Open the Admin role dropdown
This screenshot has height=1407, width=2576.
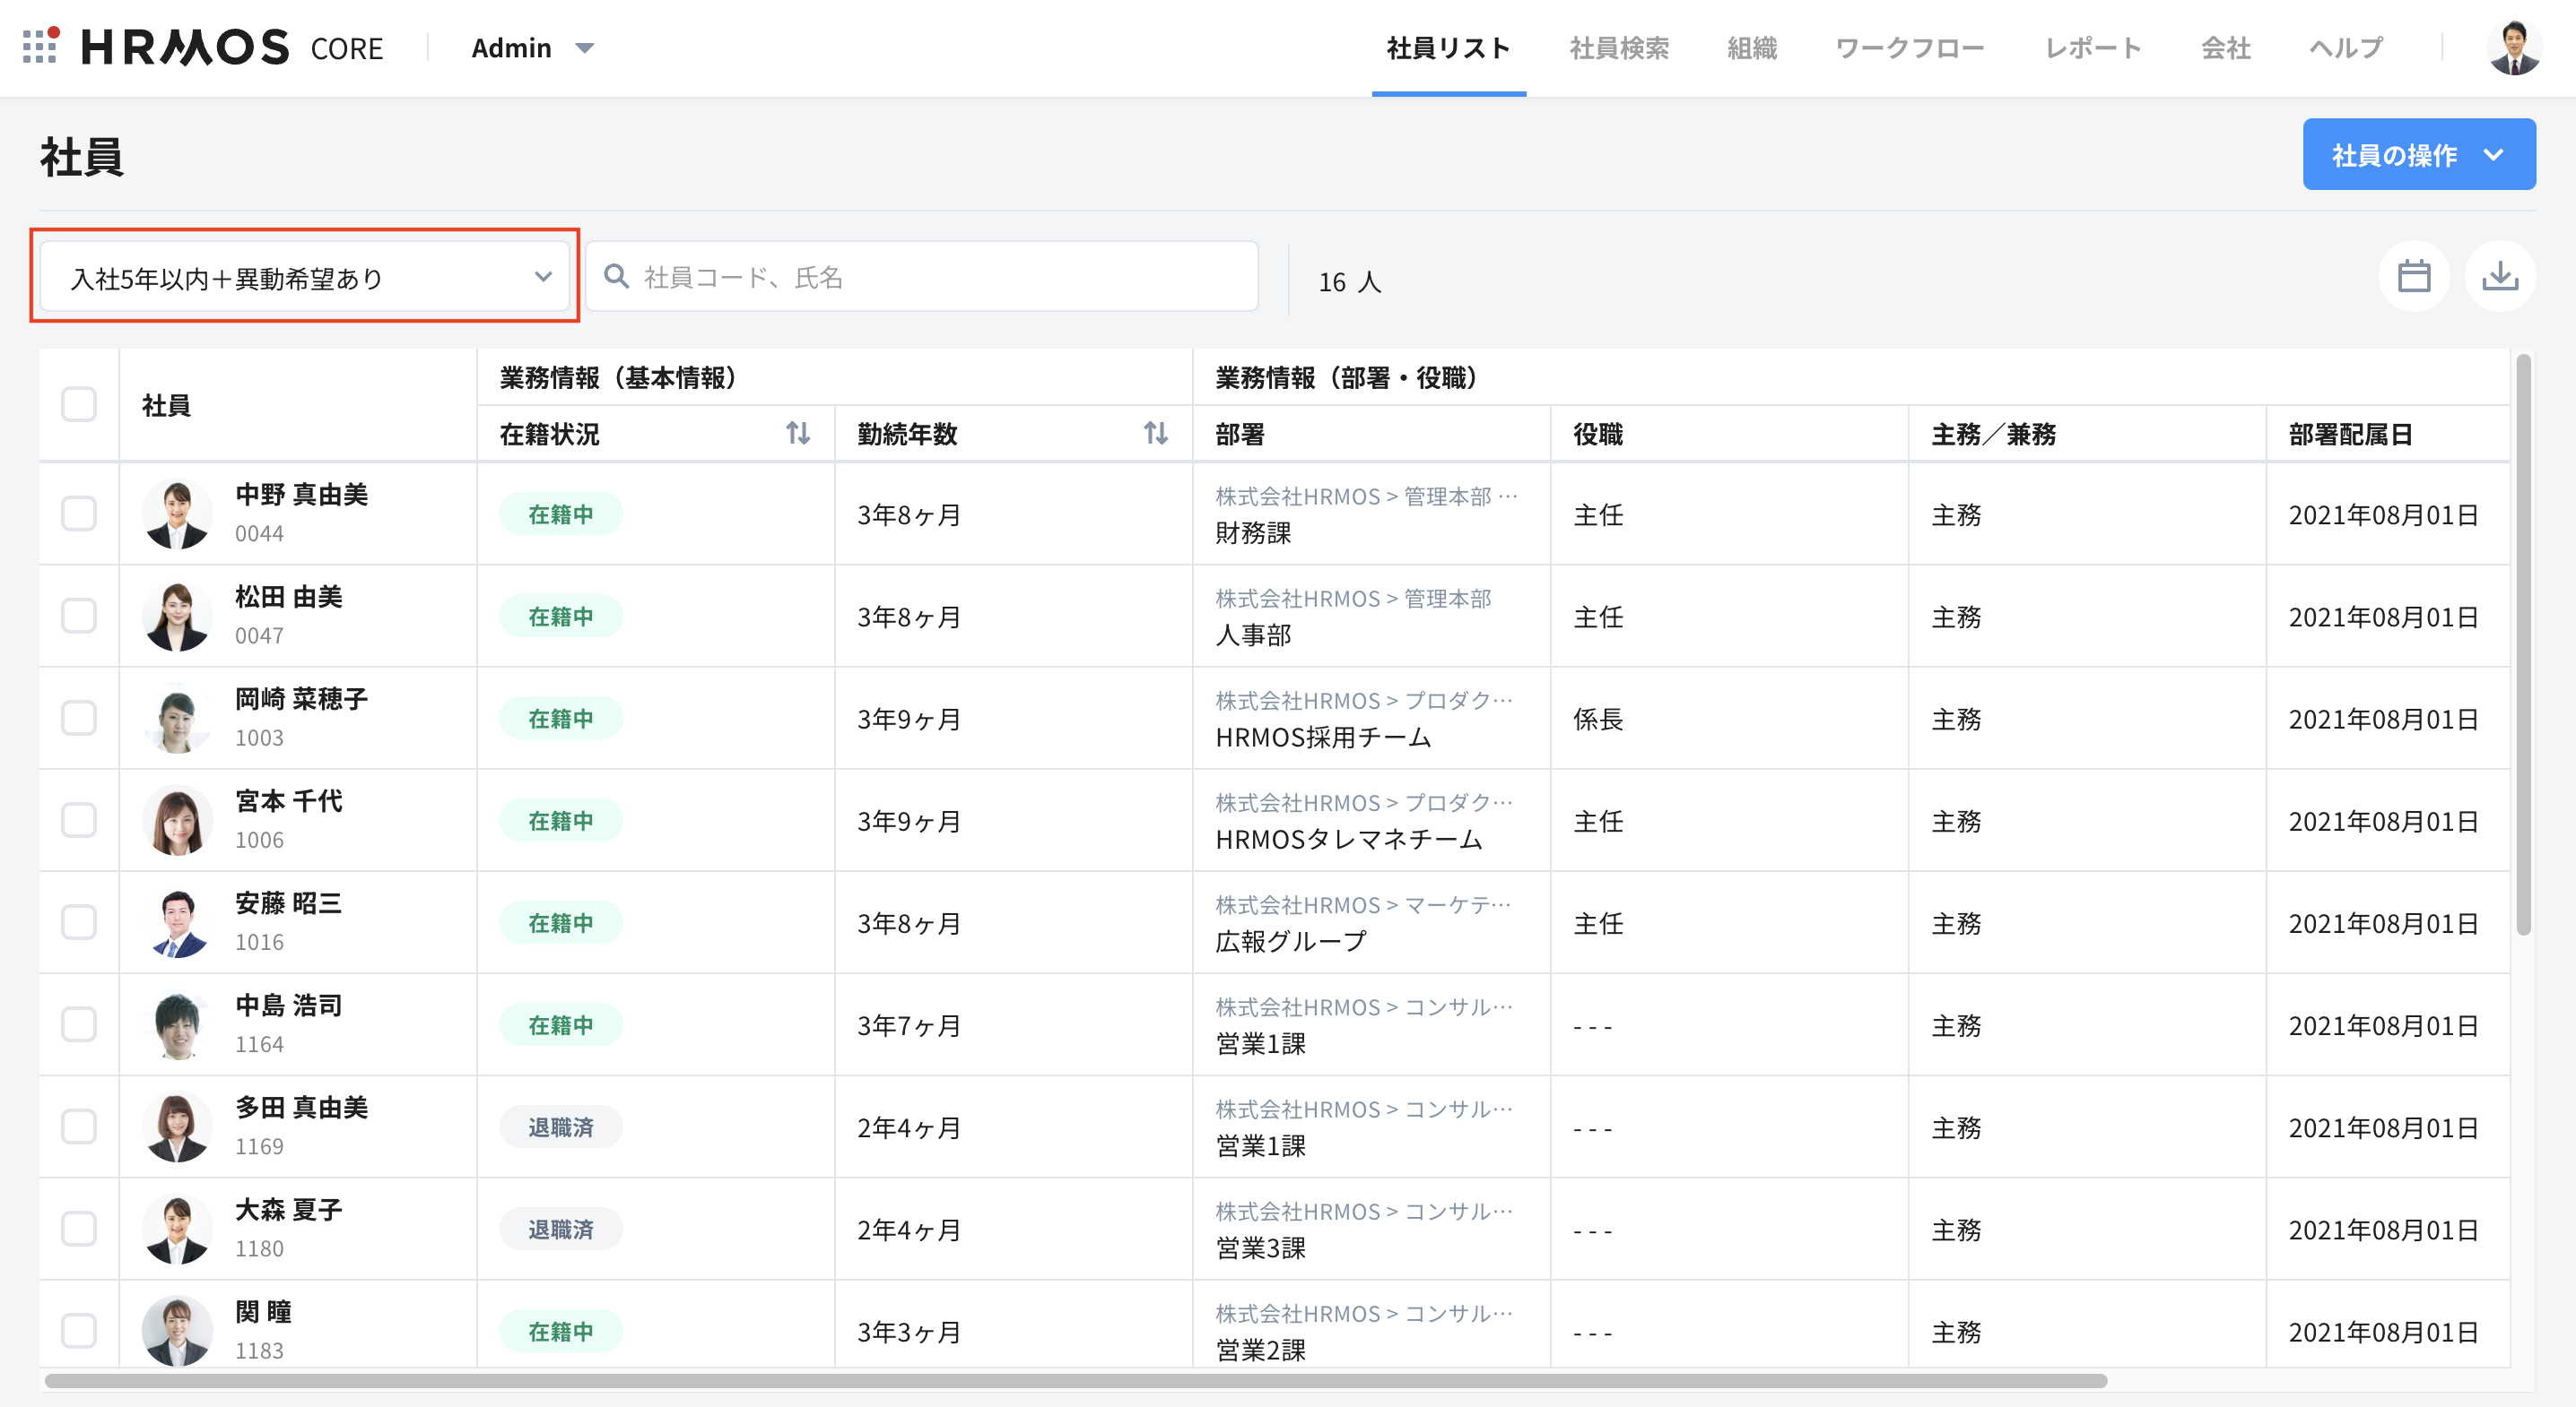point(532,47)
